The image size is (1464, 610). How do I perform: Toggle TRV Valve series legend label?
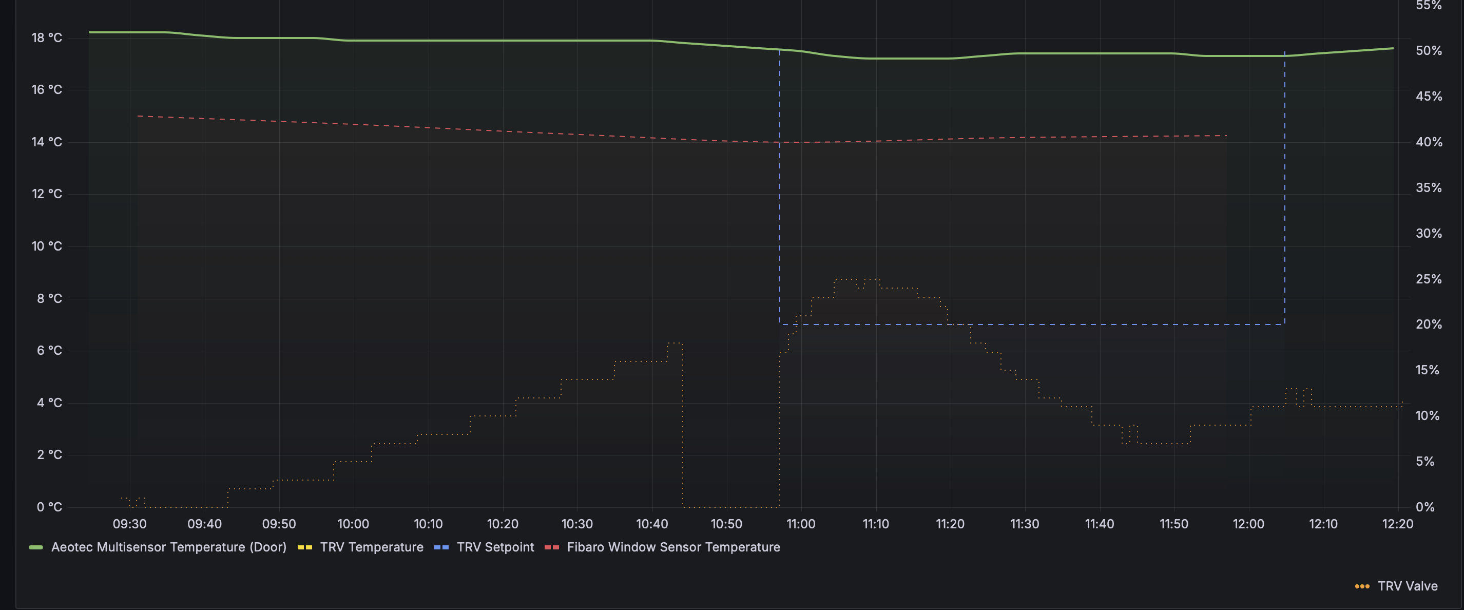point(1407,586)
